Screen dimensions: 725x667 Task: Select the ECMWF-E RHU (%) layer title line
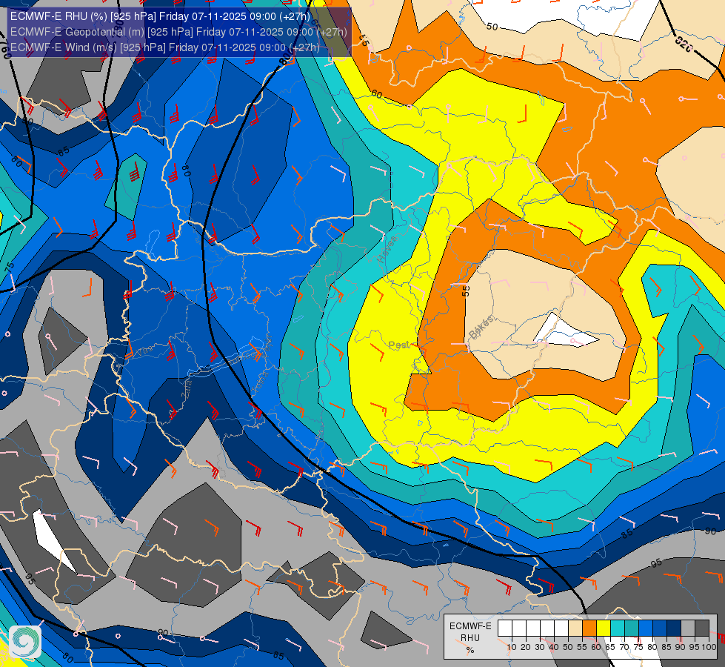(x=160, y=16)
